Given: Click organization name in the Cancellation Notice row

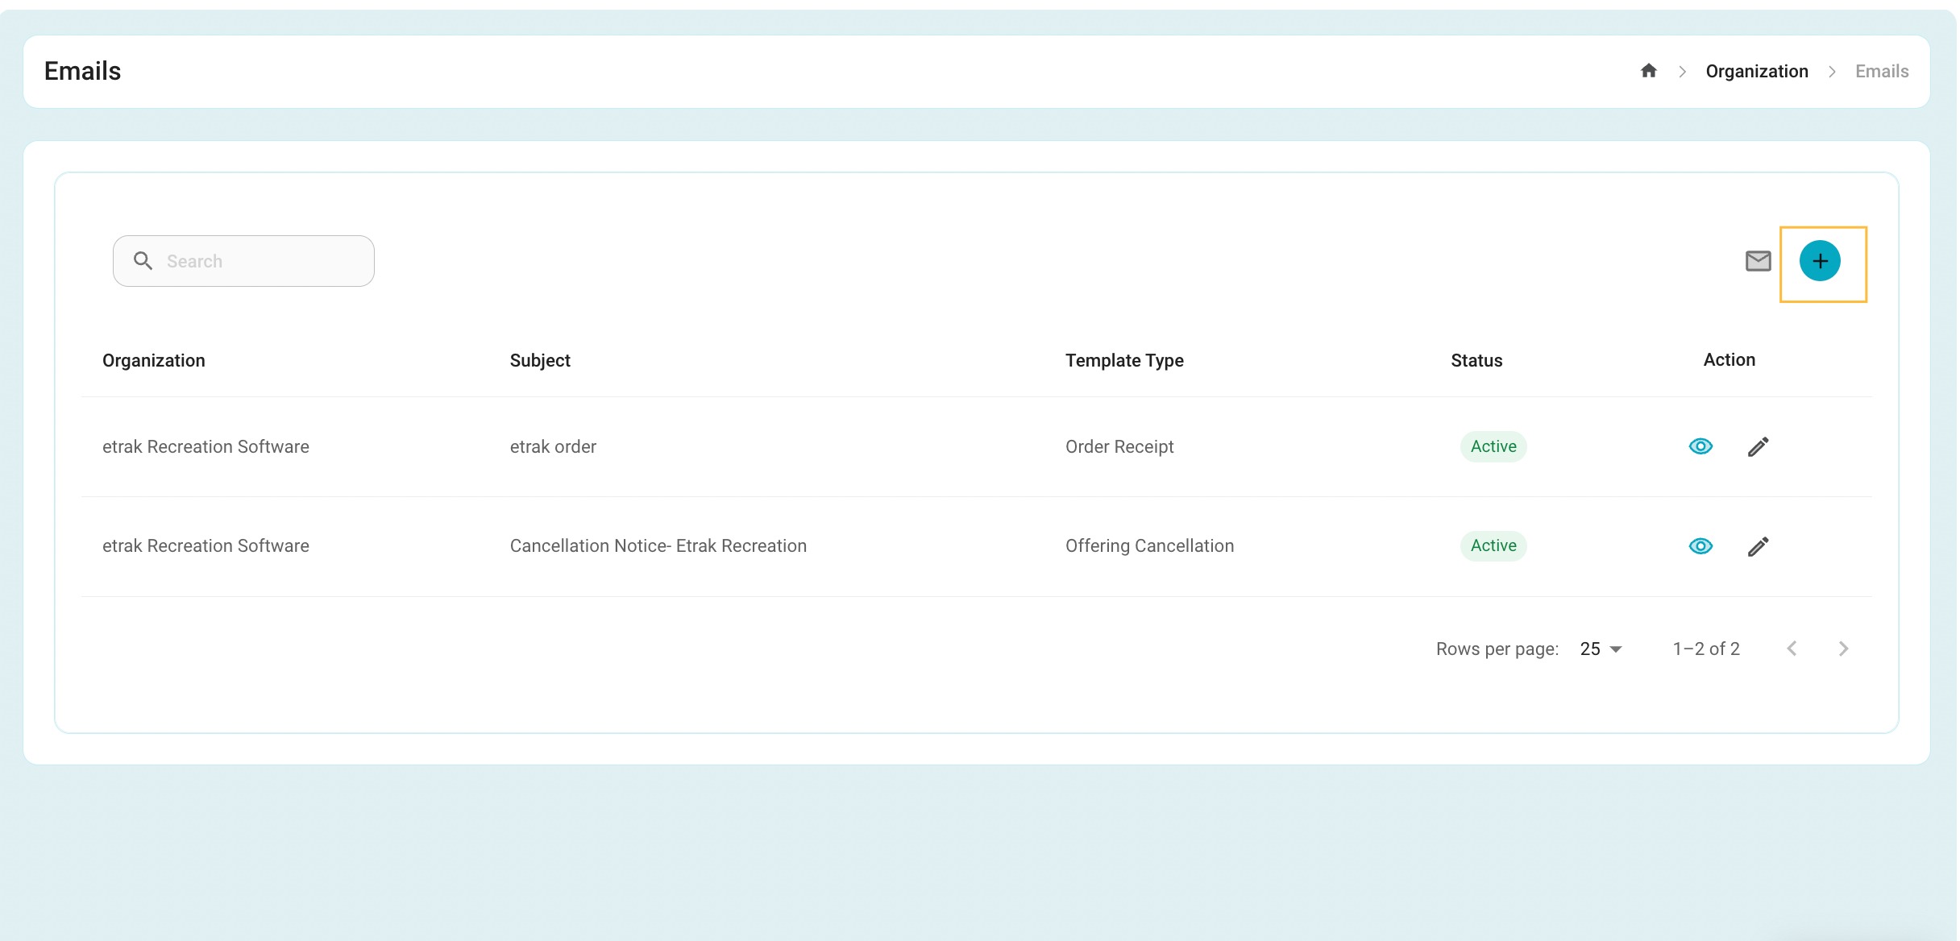Looking at the screenshot, I should pos(206,546).
